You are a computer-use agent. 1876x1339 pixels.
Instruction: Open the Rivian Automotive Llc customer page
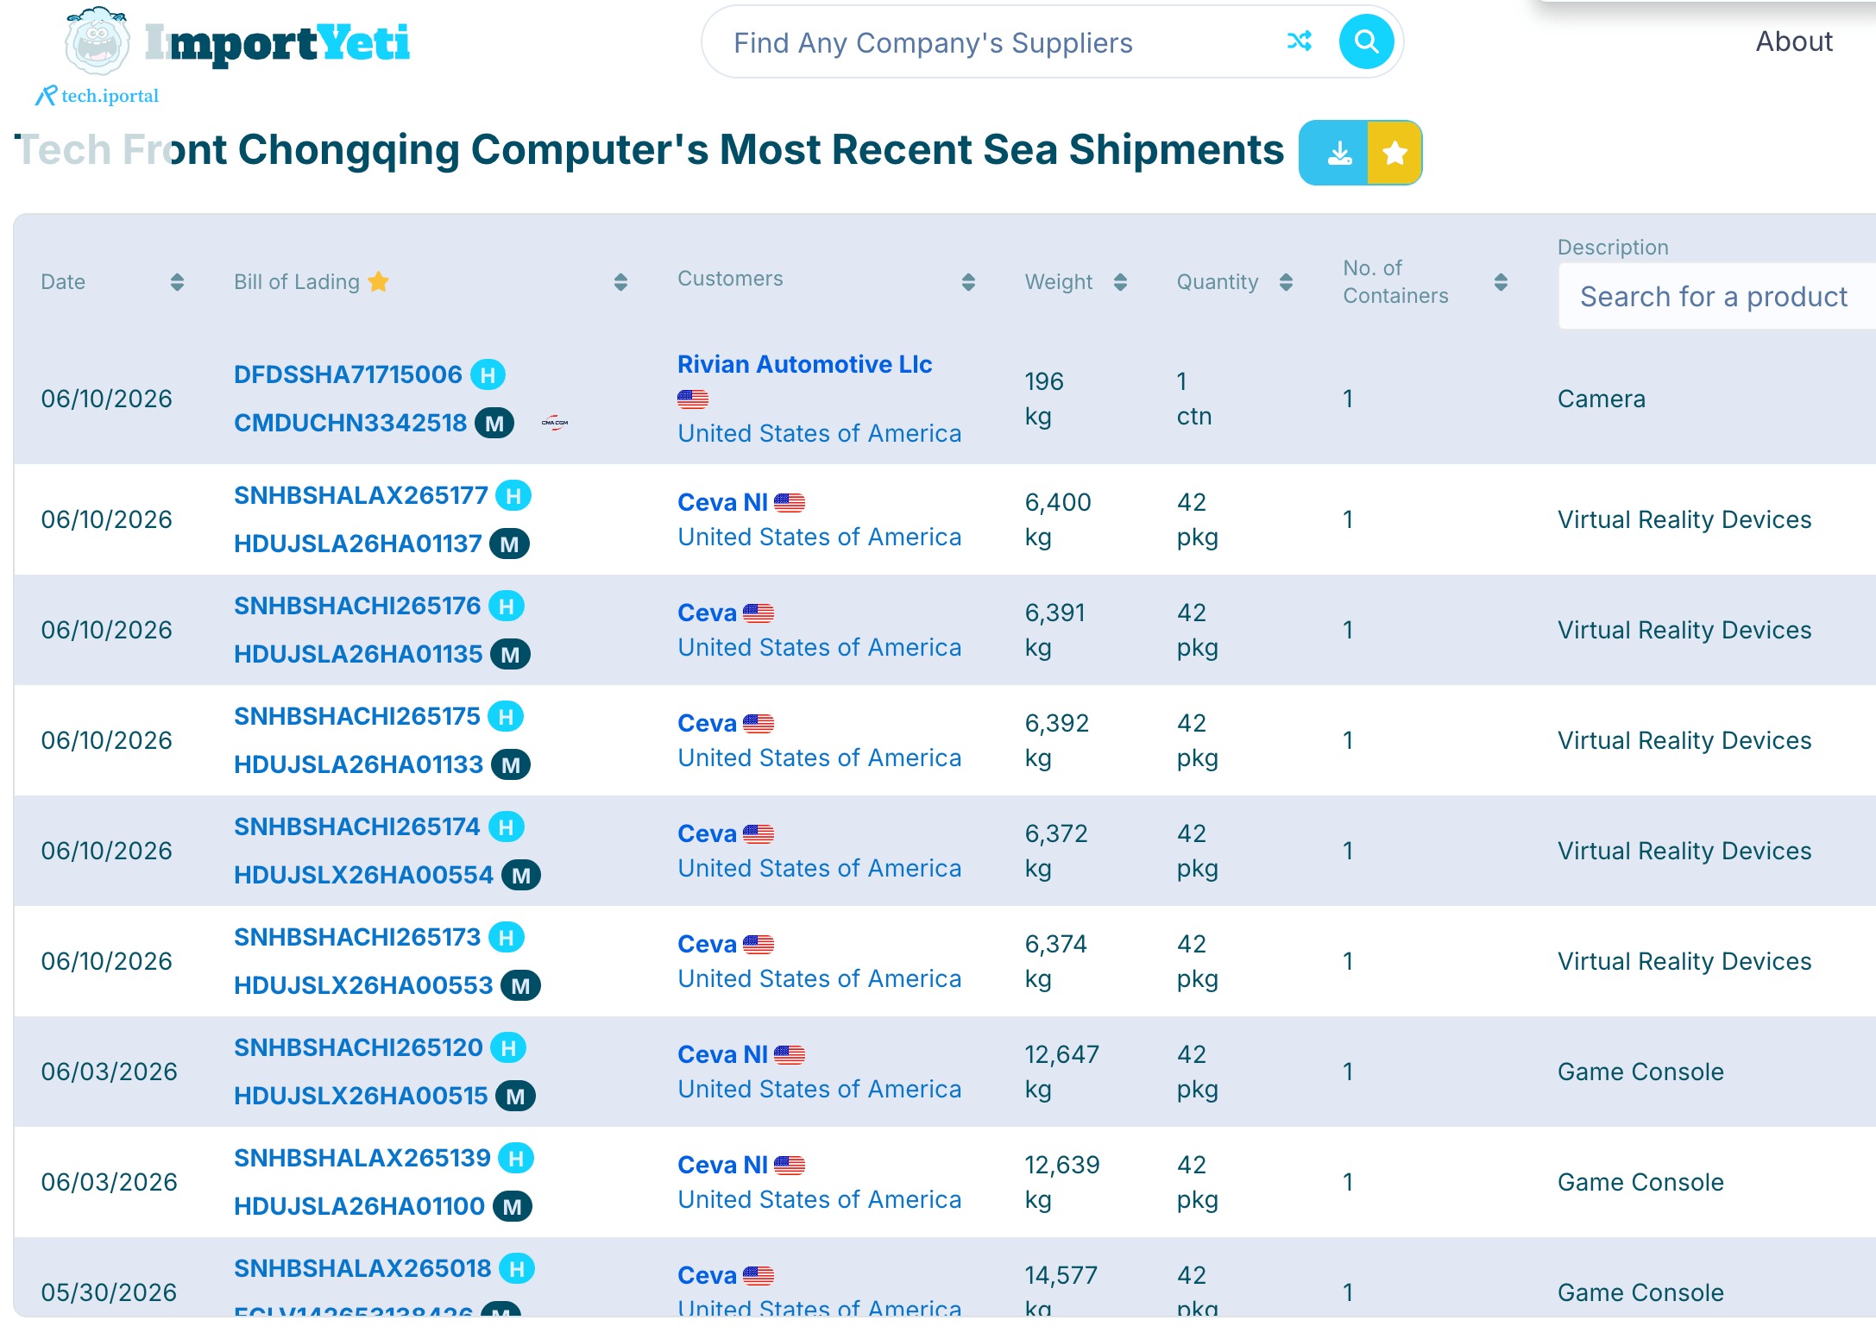(804, 364)
